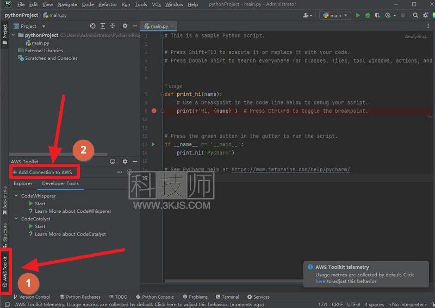435x308 pixels.
Task: Open the Services tool window
Action: click(258, 297)
